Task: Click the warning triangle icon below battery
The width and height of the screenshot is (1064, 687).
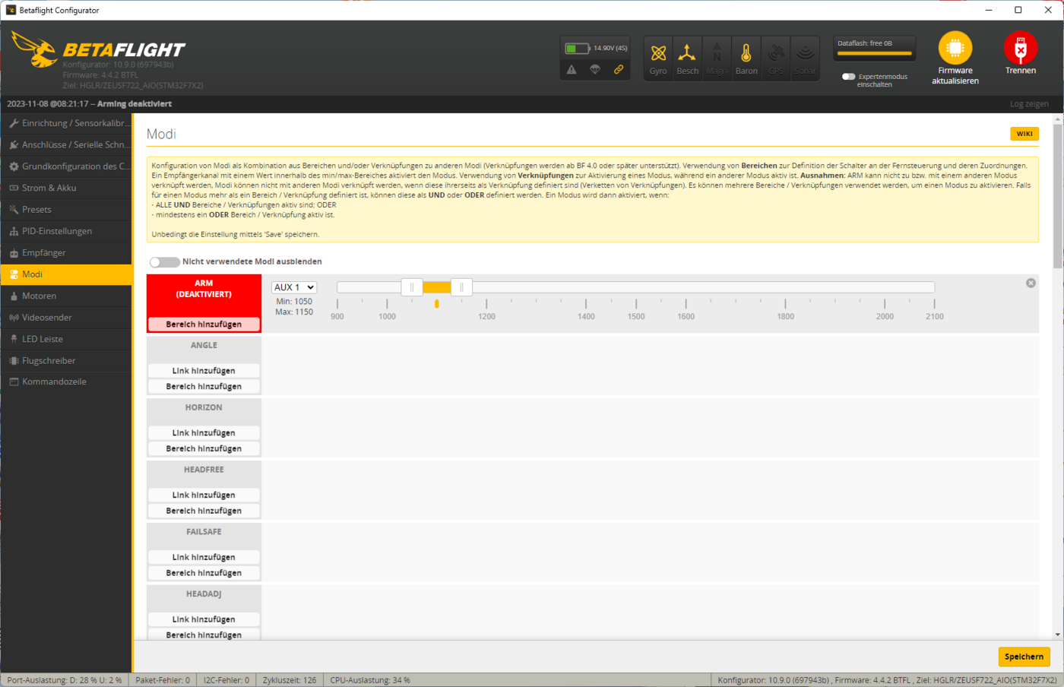Action: pos(572,70)
